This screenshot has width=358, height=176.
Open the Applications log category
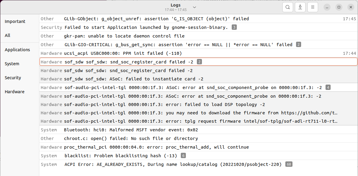coord(18,50)
